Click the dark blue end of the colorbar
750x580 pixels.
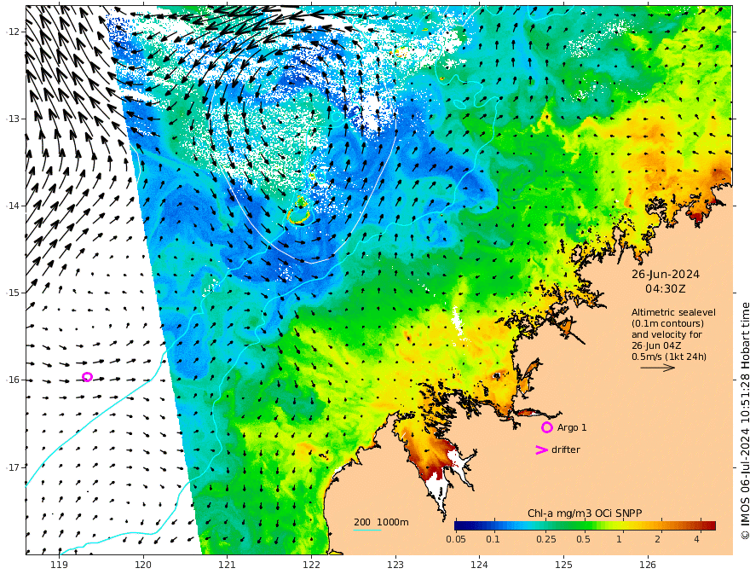coord(460,526)
